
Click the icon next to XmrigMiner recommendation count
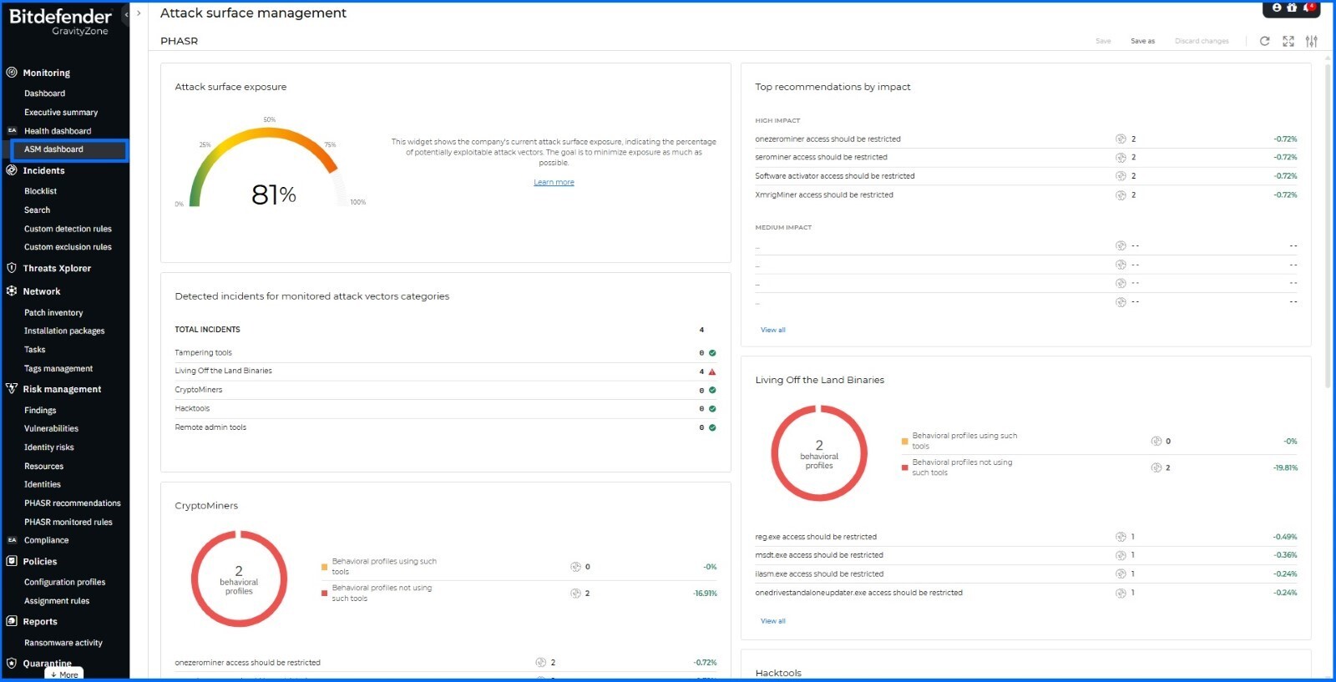(x=1121, y=195)
